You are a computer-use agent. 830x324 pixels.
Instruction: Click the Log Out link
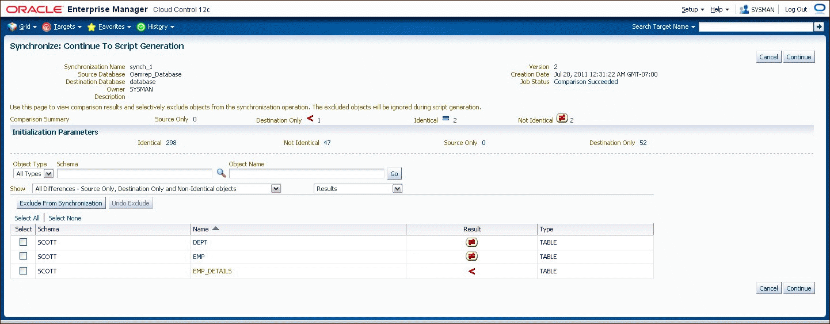[796, 9]
